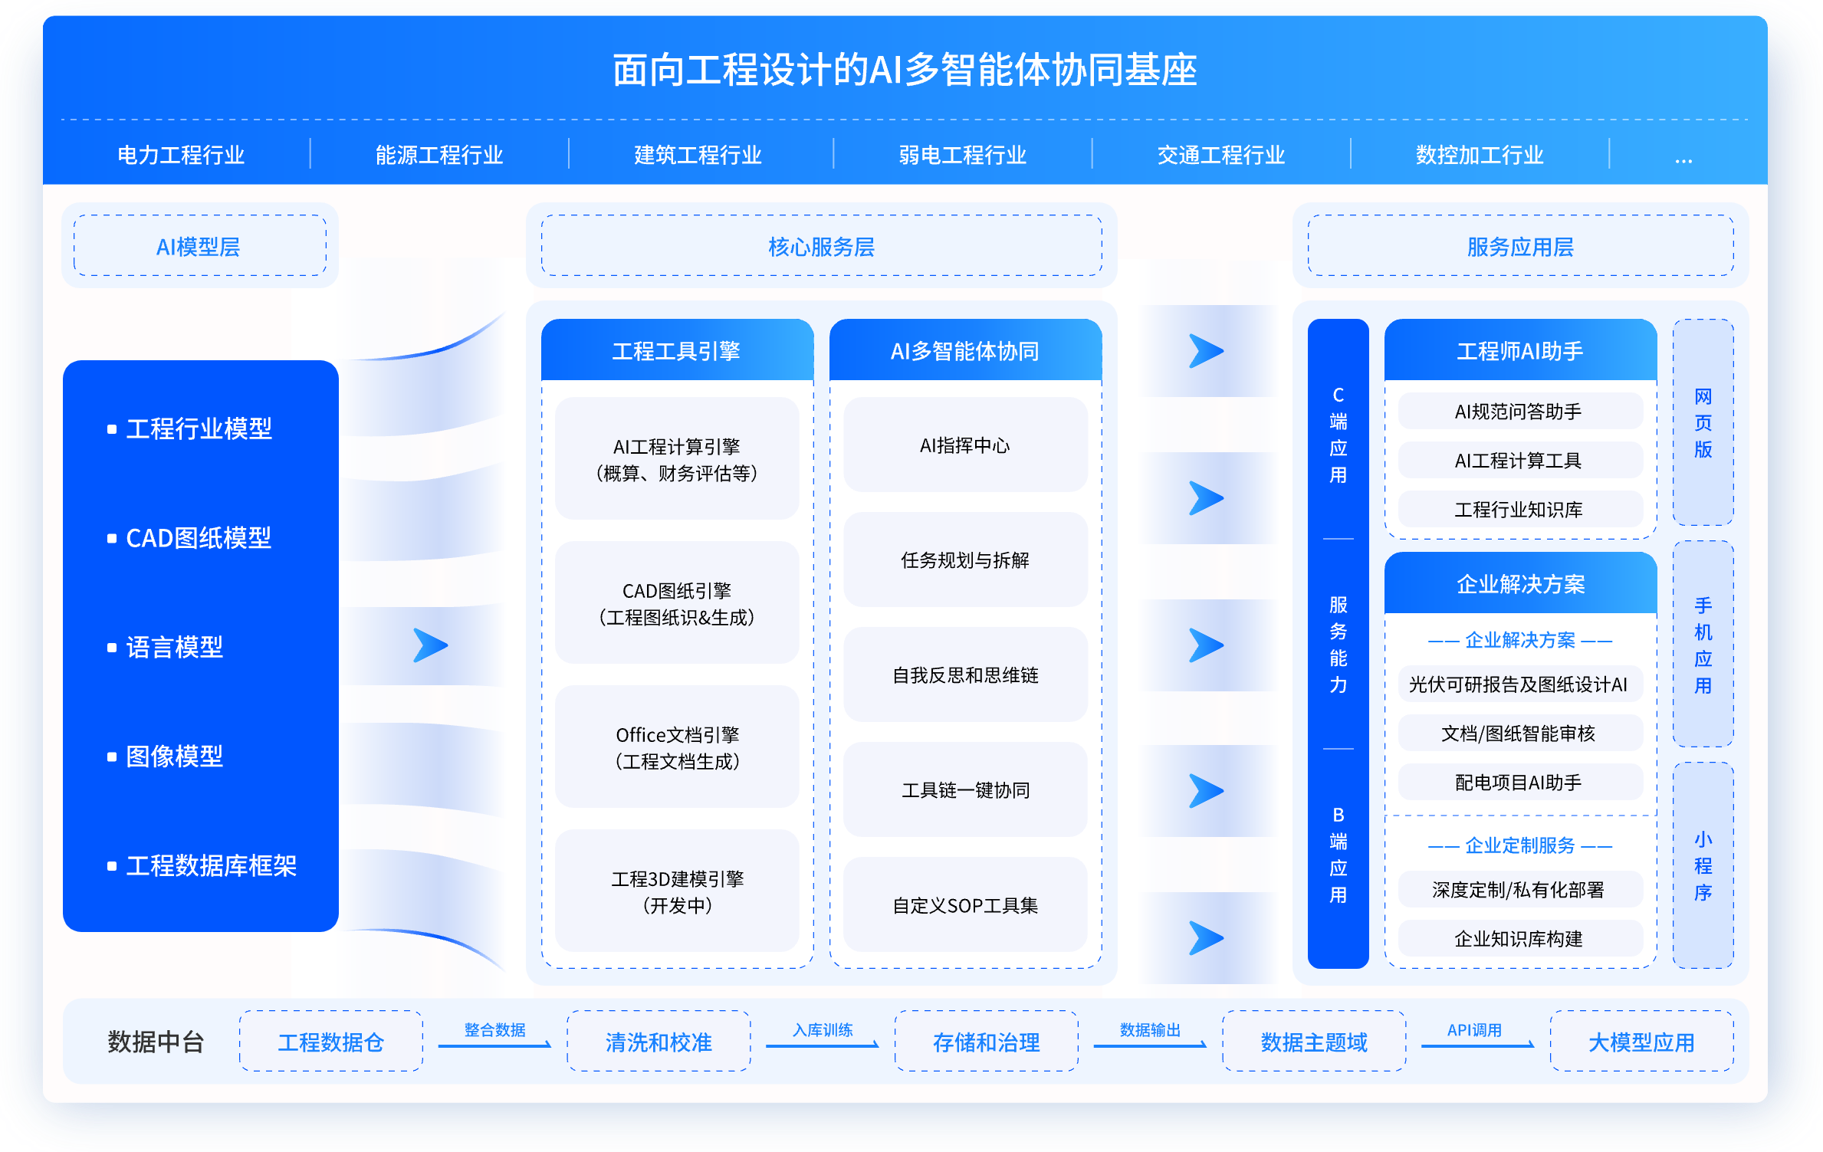This screenshot has height=1152, width=1823.
Task: Expand the 服务应用层 panel
Action: coord(1520,247)
